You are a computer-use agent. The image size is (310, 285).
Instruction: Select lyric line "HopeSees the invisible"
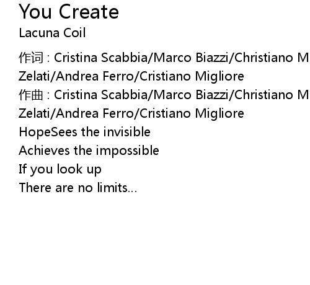click(x=84, y=132)
